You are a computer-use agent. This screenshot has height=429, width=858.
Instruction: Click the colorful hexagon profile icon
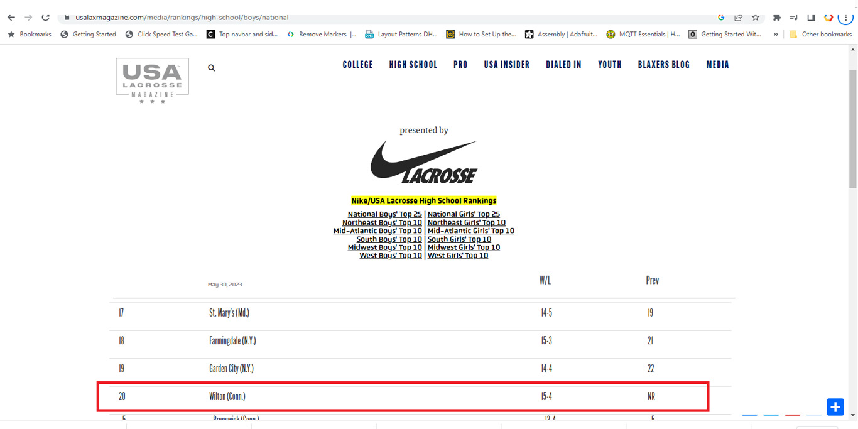click(828, 18)
